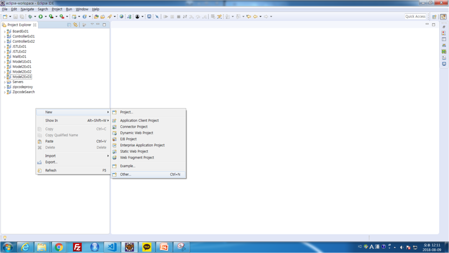
Task: Open the Data Source Explorer icon in right trim
Action: click(x=444, y=52)
